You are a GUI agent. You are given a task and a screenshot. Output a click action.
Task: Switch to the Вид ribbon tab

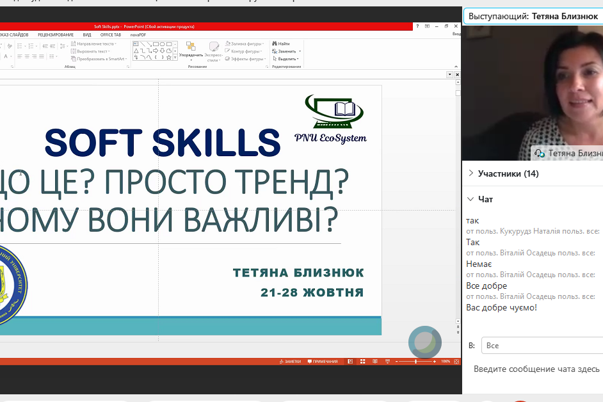(87, 35)
